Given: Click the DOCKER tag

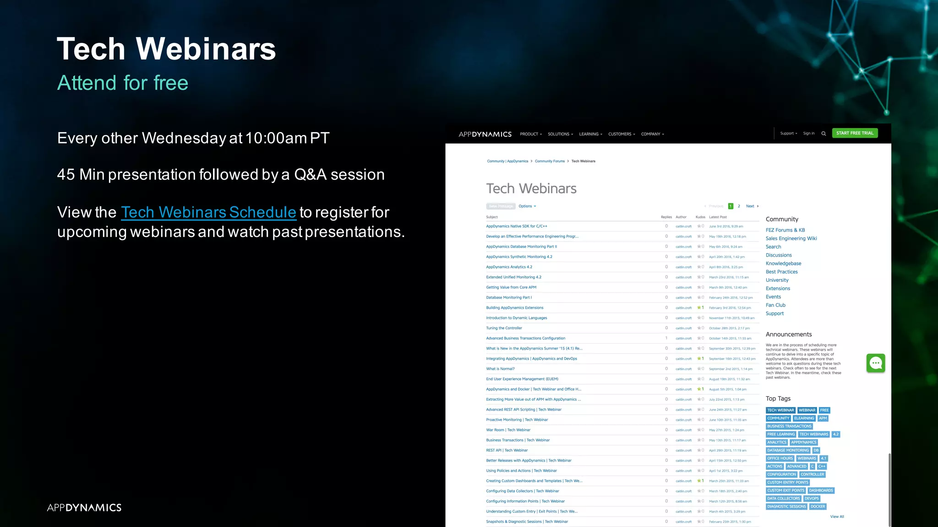Looking at the screenshot, I should point(818,506).
